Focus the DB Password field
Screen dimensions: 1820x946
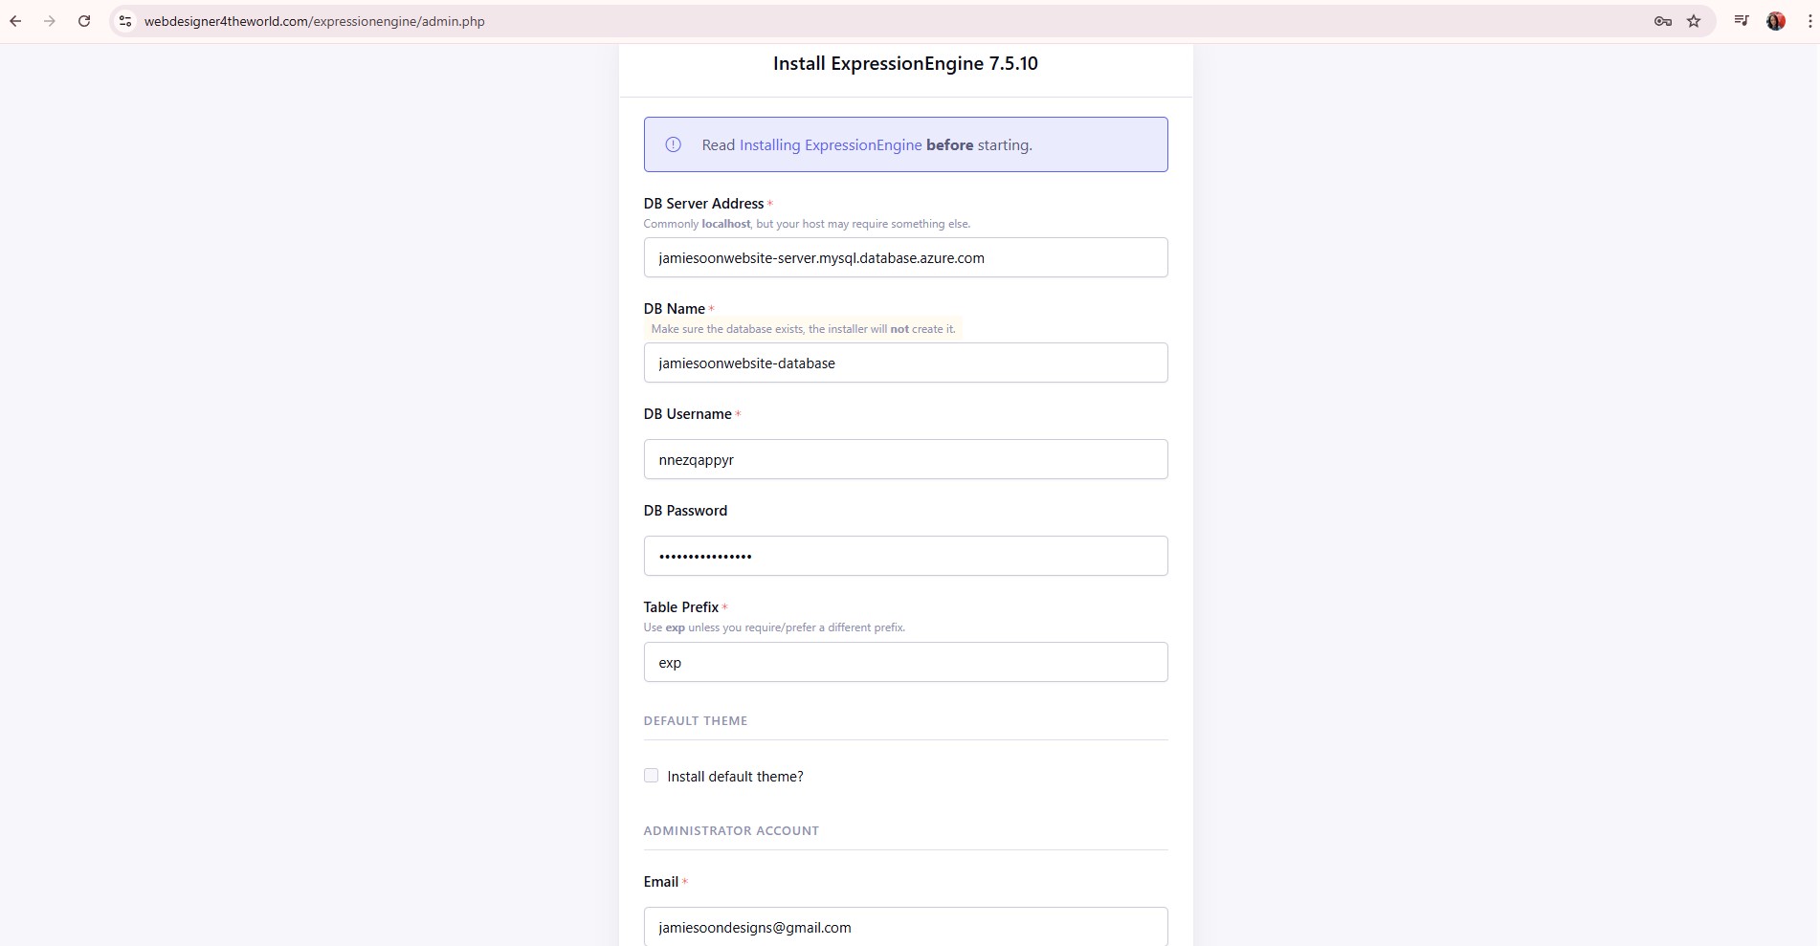905,556
